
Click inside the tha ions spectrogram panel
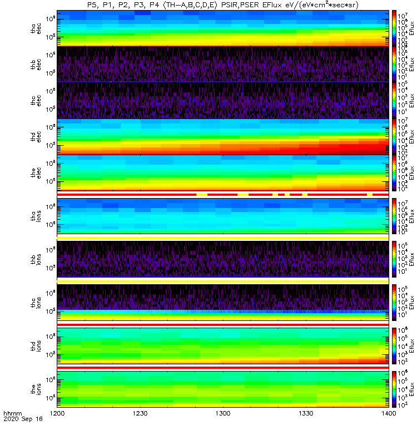pos(223,216)
